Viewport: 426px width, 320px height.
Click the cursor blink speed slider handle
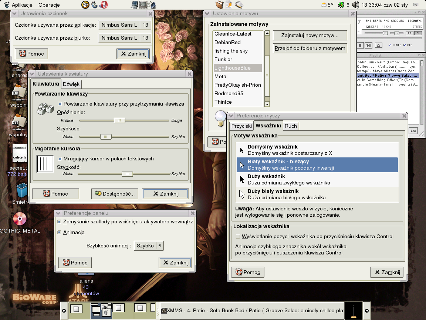point(127,174)
